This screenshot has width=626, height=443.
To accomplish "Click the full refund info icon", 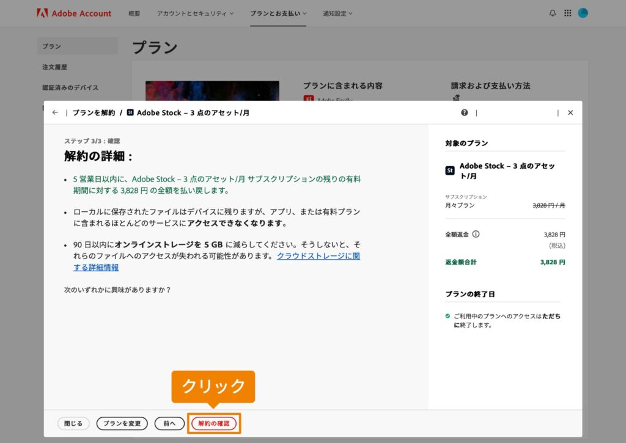I will click(476, 234).
